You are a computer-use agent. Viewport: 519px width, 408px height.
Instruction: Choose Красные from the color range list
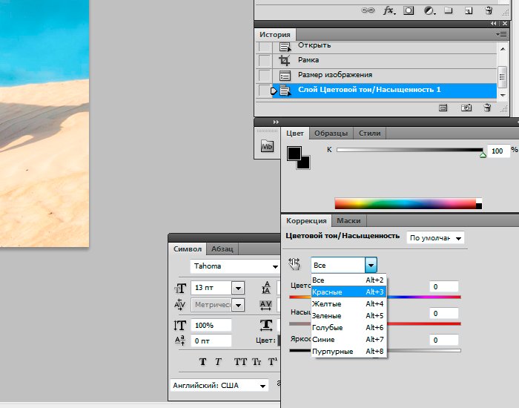327,292
